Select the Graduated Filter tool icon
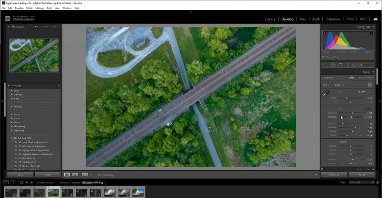Image resolution: width=382 pixels, height=198 pixels. tap(347, 65)
